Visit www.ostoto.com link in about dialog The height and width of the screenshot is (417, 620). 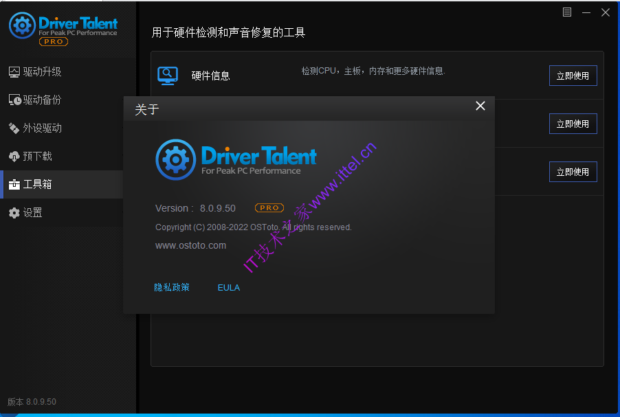(x=190, y=245)
